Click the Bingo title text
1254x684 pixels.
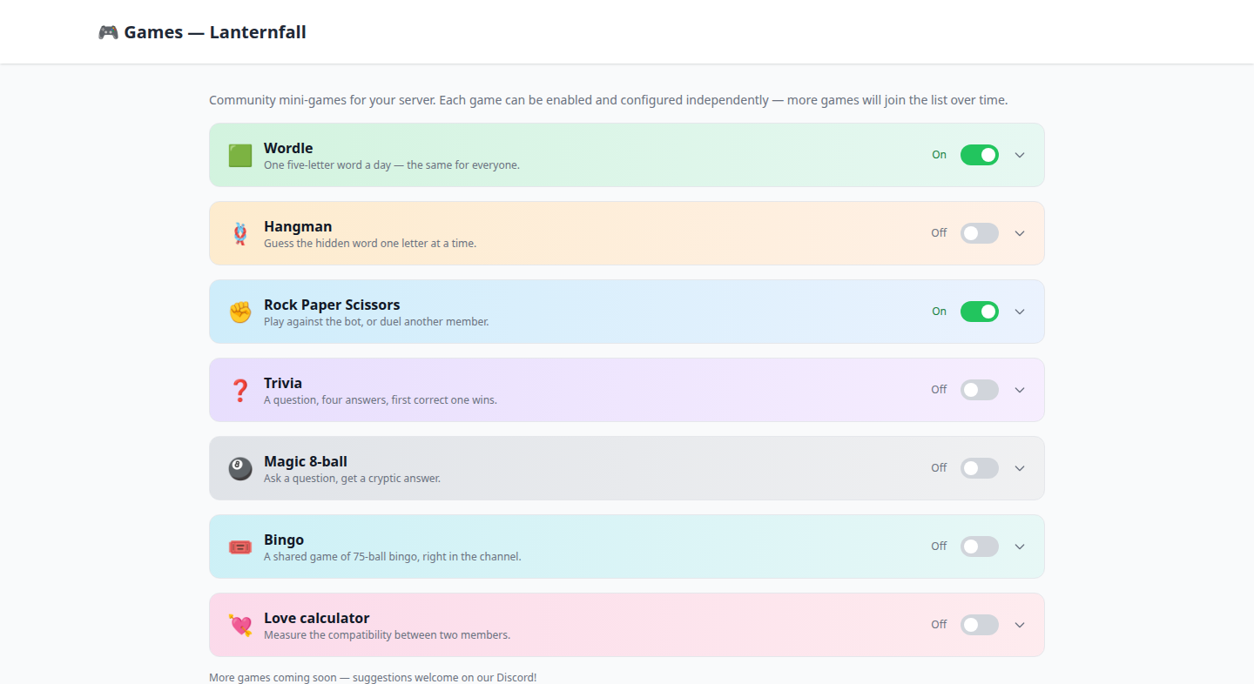tap(284, 540)
